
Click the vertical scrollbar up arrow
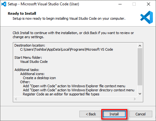click(x=140, y=46)
